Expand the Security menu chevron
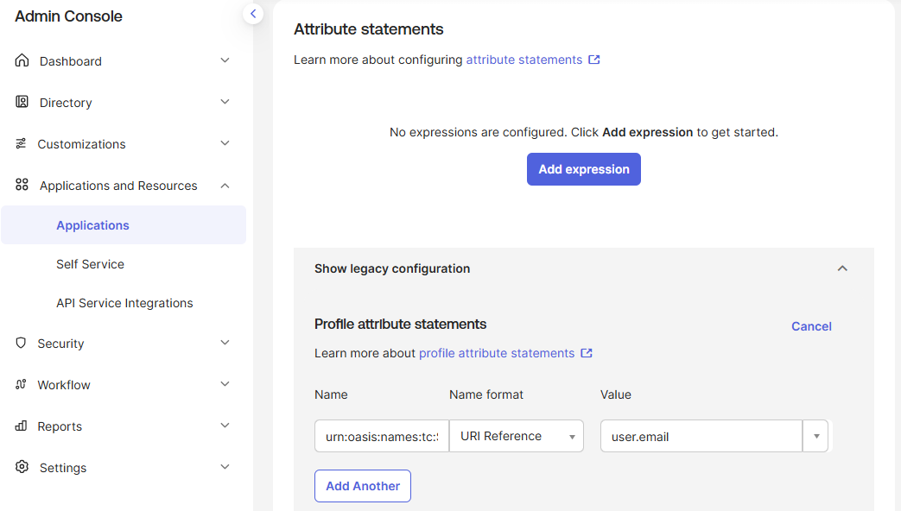The width and height of the screenshot is (901, 511). 225,342
